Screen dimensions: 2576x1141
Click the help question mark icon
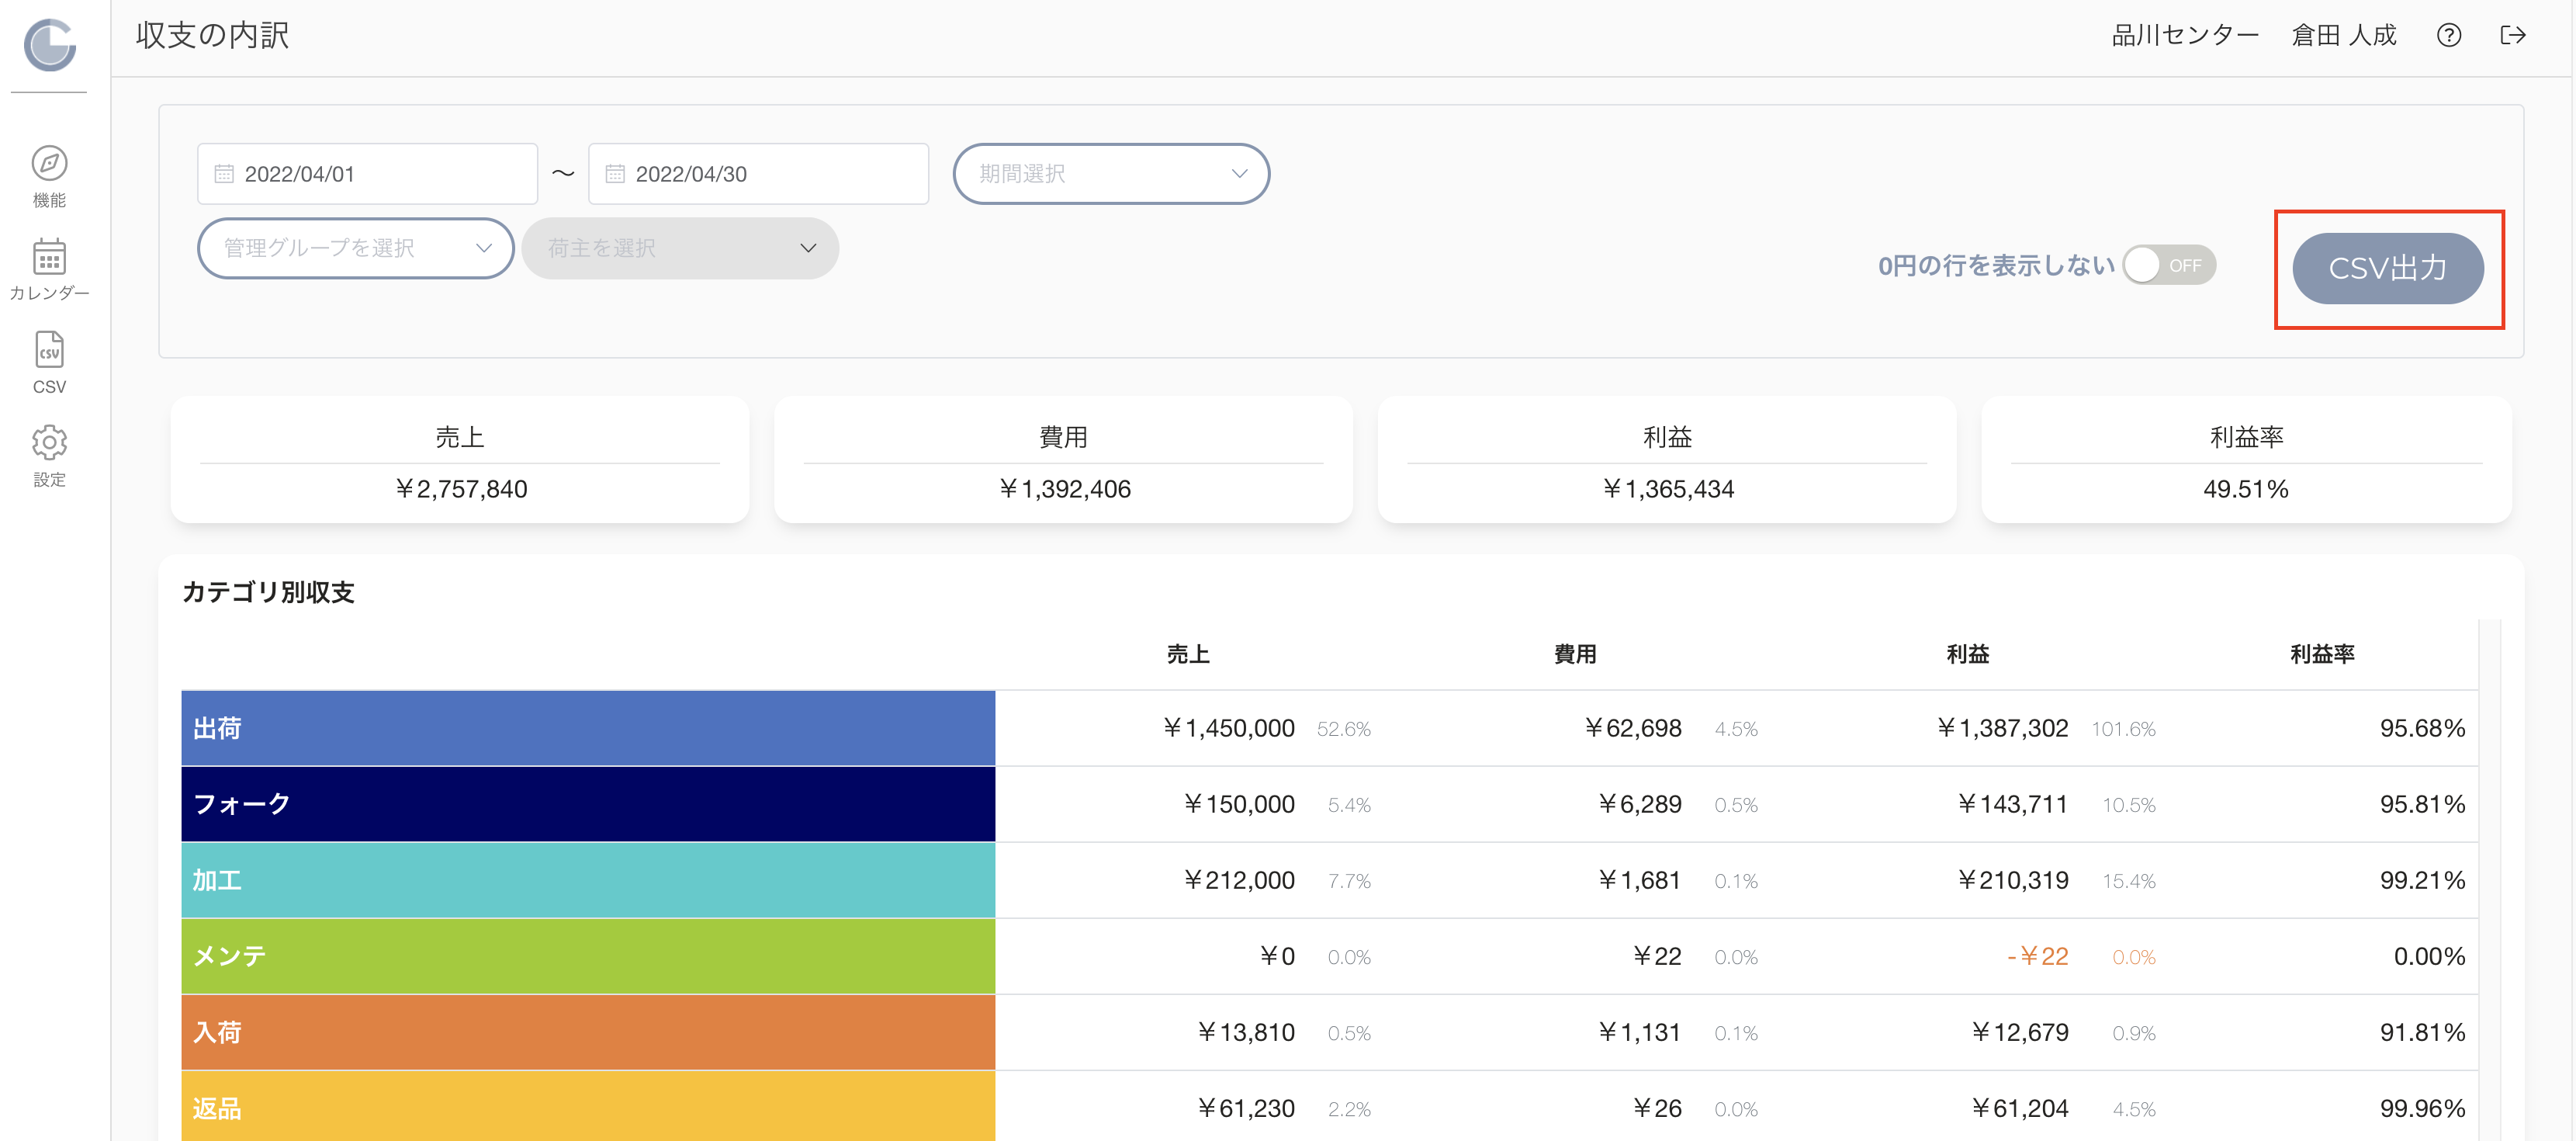[x=2448, y=36]
